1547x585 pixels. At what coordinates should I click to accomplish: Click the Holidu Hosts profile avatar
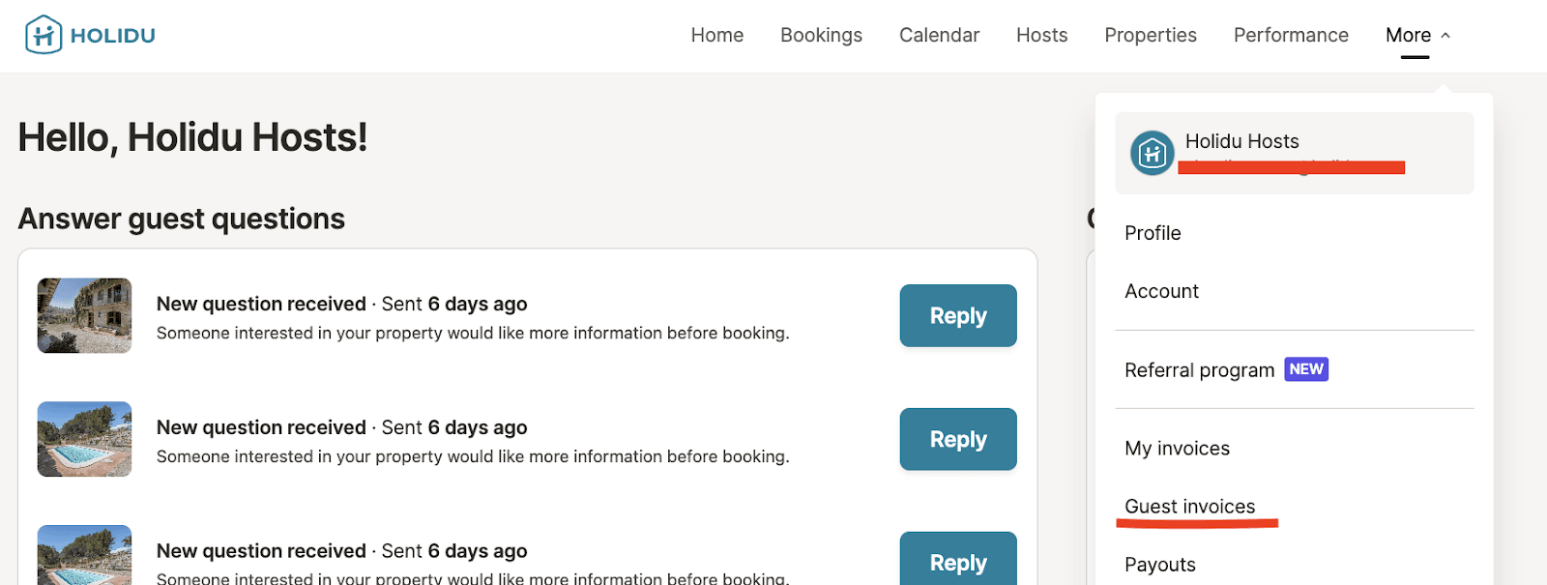click(1152, 153)
